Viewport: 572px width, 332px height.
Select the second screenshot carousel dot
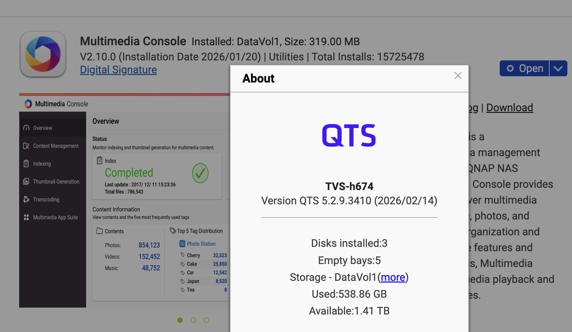[x=193, y=320]
